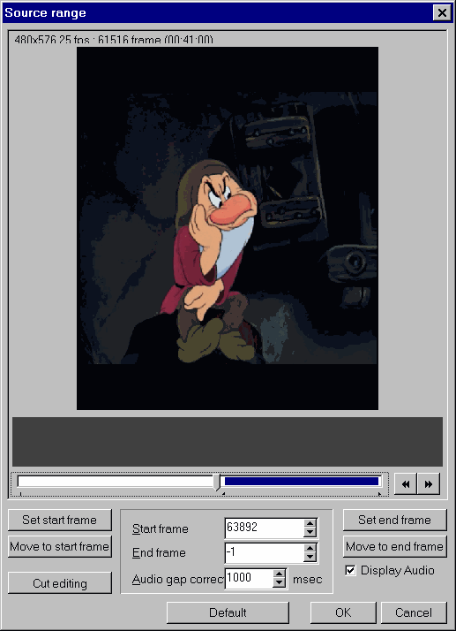Step backward with the rewind arrows button
This screenshot has height=631, width=456.
[406, 483]
